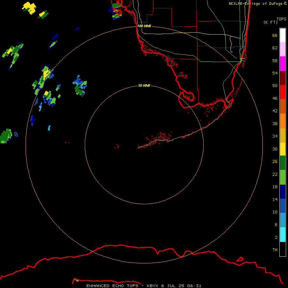Click the white swatch in the tops legend
The width and height of the screenshot is (288, 288).
(x=283, y=35)
